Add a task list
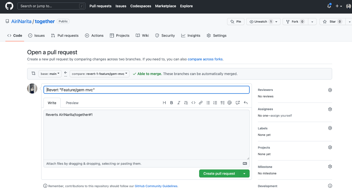 [x=222, y=103]
